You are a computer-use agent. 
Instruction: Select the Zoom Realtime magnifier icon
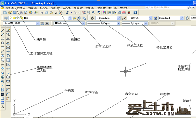point(89,13)
